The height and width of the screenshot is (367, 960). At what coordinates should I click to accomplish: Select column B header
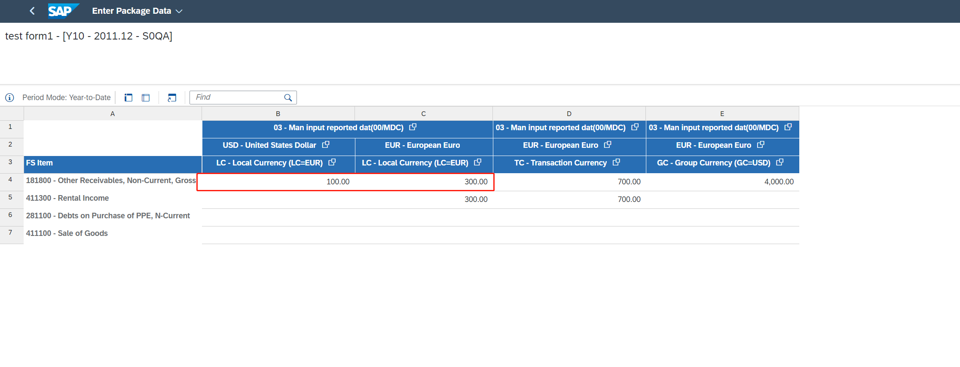[278, 113]
